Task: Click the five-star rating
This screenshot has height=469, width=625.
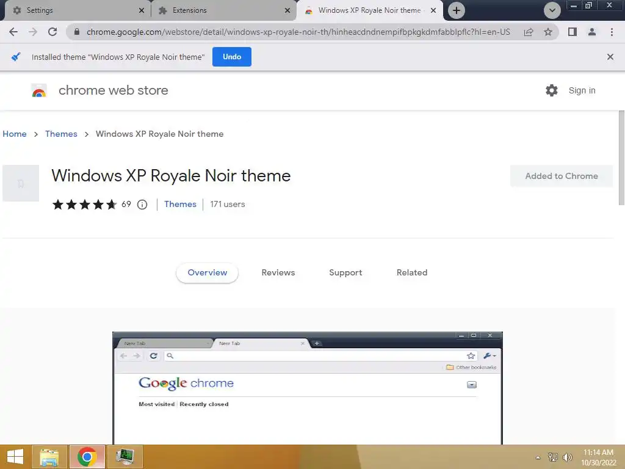Action: pos(84,205)
